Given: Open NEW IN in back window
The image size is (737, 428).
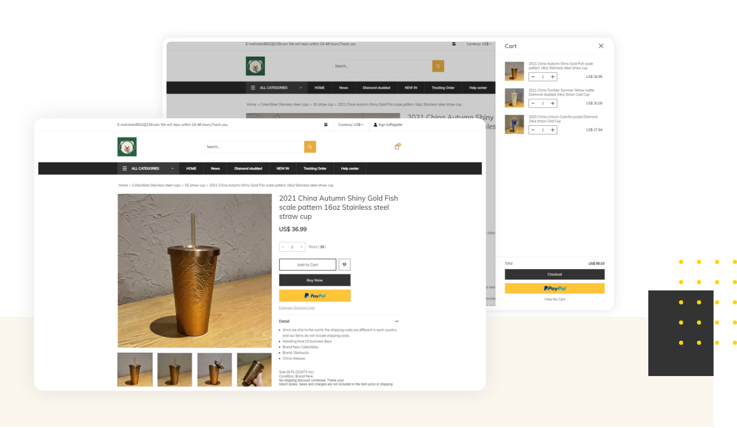Looking at the screenshot, I should [411, 88].
